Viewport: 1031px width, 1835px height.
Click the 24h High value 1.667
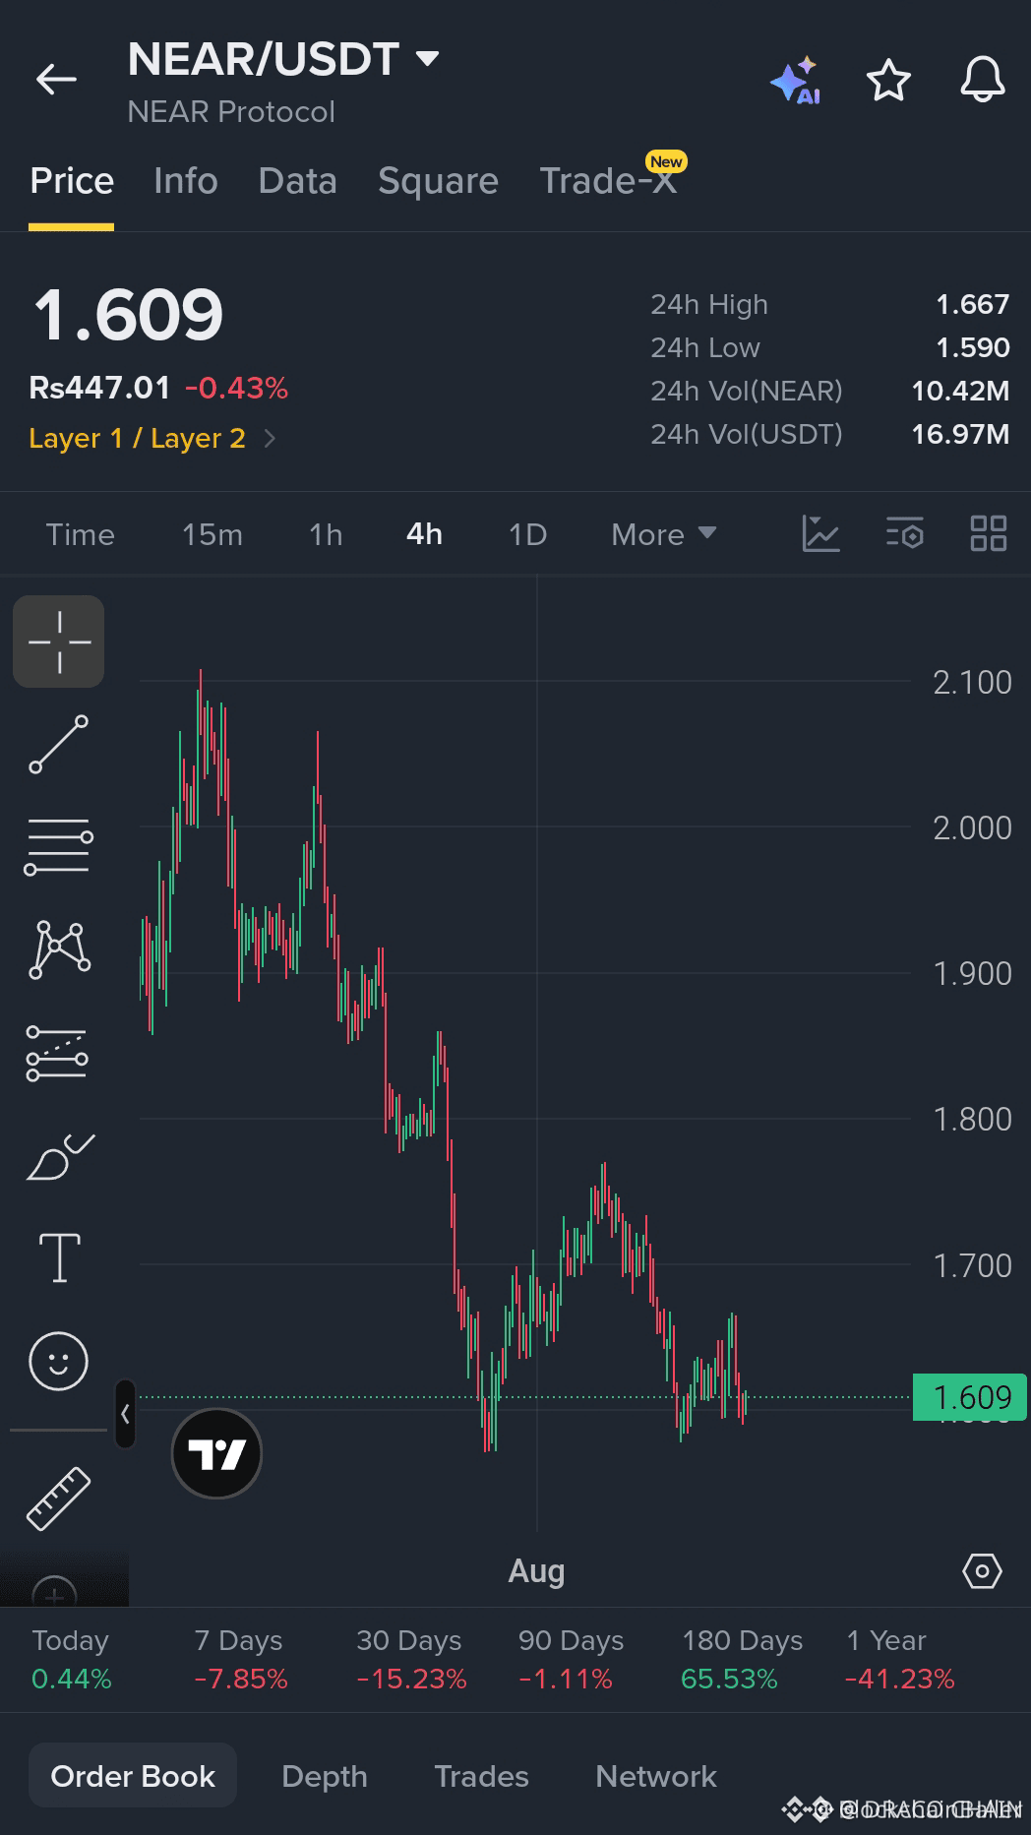point(972,304)
